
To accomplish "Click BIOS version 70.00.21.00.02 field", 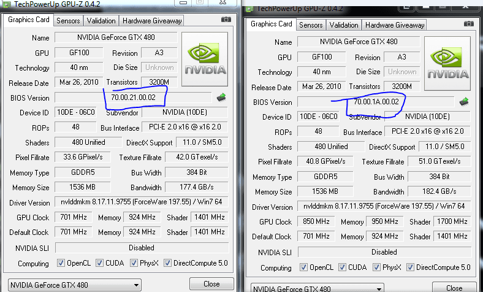I will [x=133, y=98].
